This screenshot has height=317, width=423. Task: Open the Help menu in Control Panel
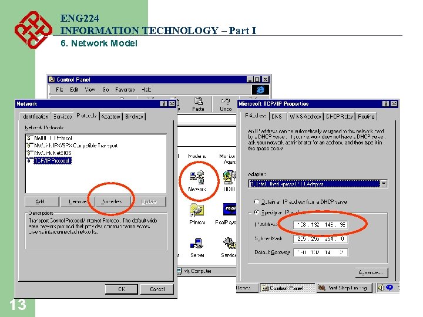146,89
